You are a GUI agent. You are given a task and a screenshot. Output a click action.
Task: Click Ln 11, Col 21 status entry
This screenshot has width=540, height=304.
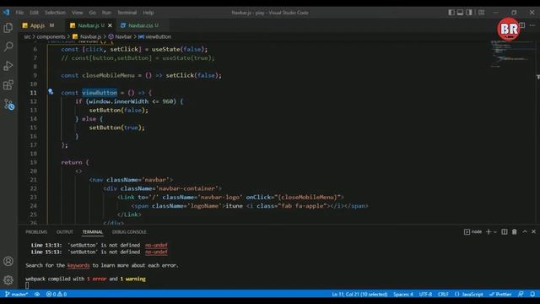point(359,294)
